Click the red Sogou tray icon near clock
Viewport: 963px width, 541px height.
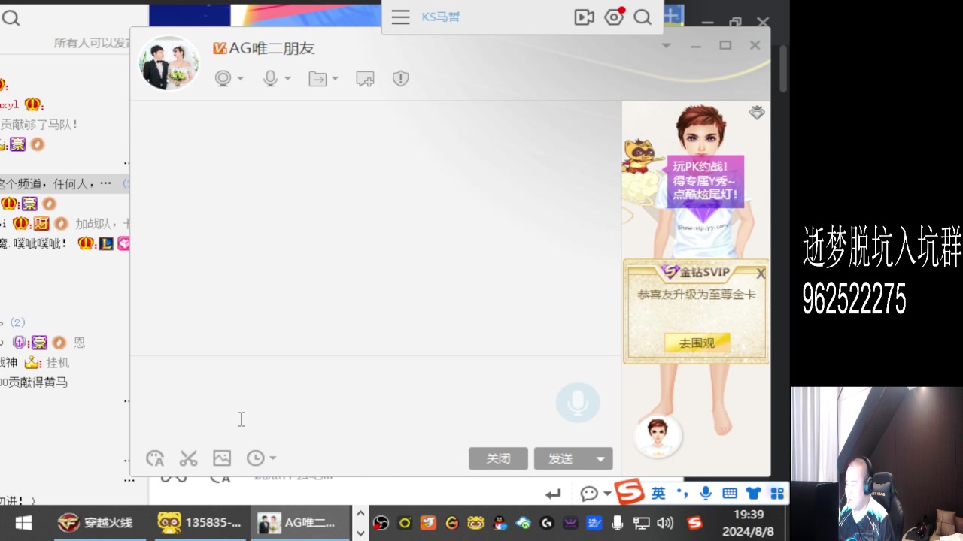tap(694, 523)
